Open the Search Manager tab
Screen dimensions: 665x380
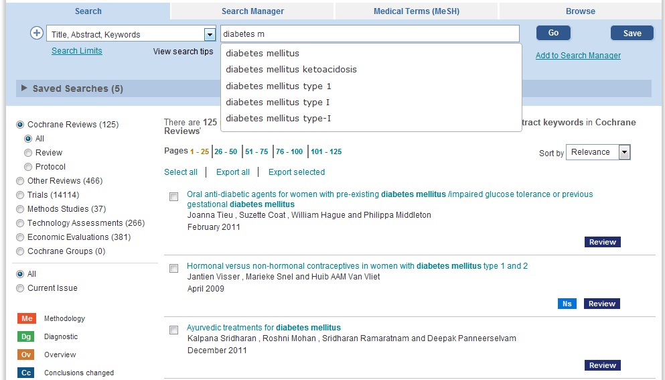pyautogui.click(x=252, y=11)
